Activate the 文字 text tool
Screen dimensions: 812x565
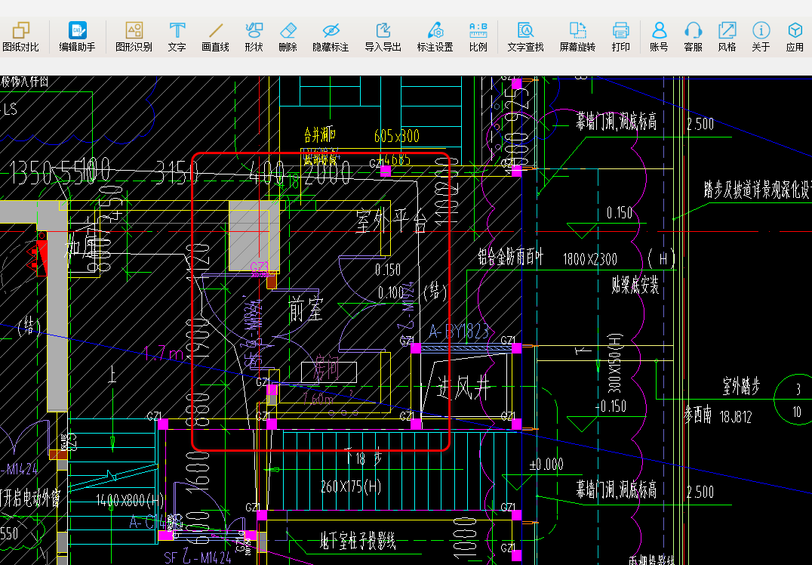pos(177,36)
